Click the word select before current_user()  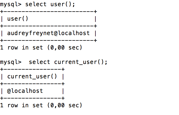pyautogui.click(x=40, y=62)
